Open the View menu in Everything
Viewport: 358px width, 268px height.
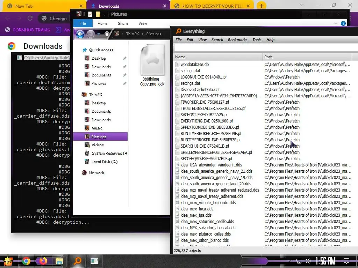[202, 40]
